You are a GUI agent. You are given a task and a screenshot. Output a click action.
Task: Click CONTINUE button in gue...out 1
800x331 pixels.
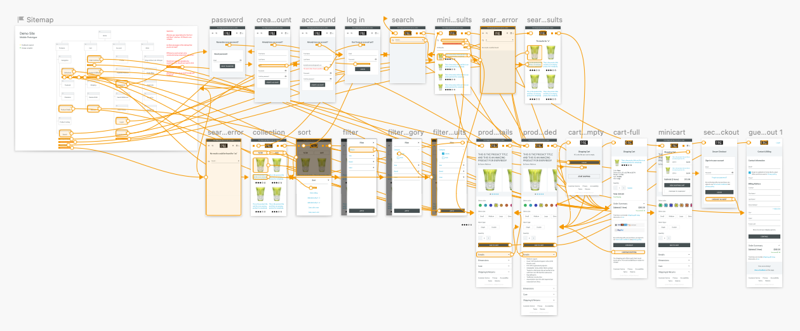[x=764, y=236]
